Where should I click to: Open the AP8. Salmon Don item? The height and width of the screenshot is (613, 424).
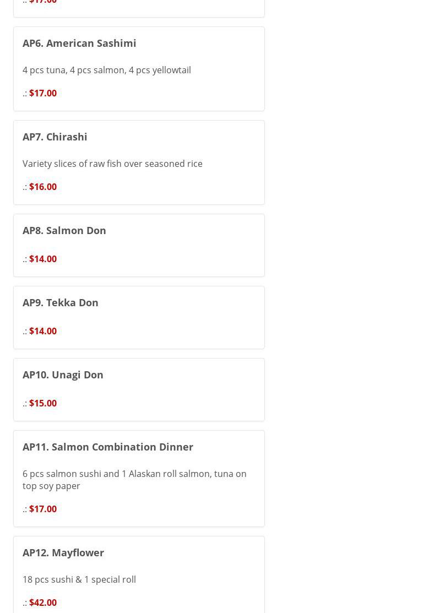pos(64,230)
